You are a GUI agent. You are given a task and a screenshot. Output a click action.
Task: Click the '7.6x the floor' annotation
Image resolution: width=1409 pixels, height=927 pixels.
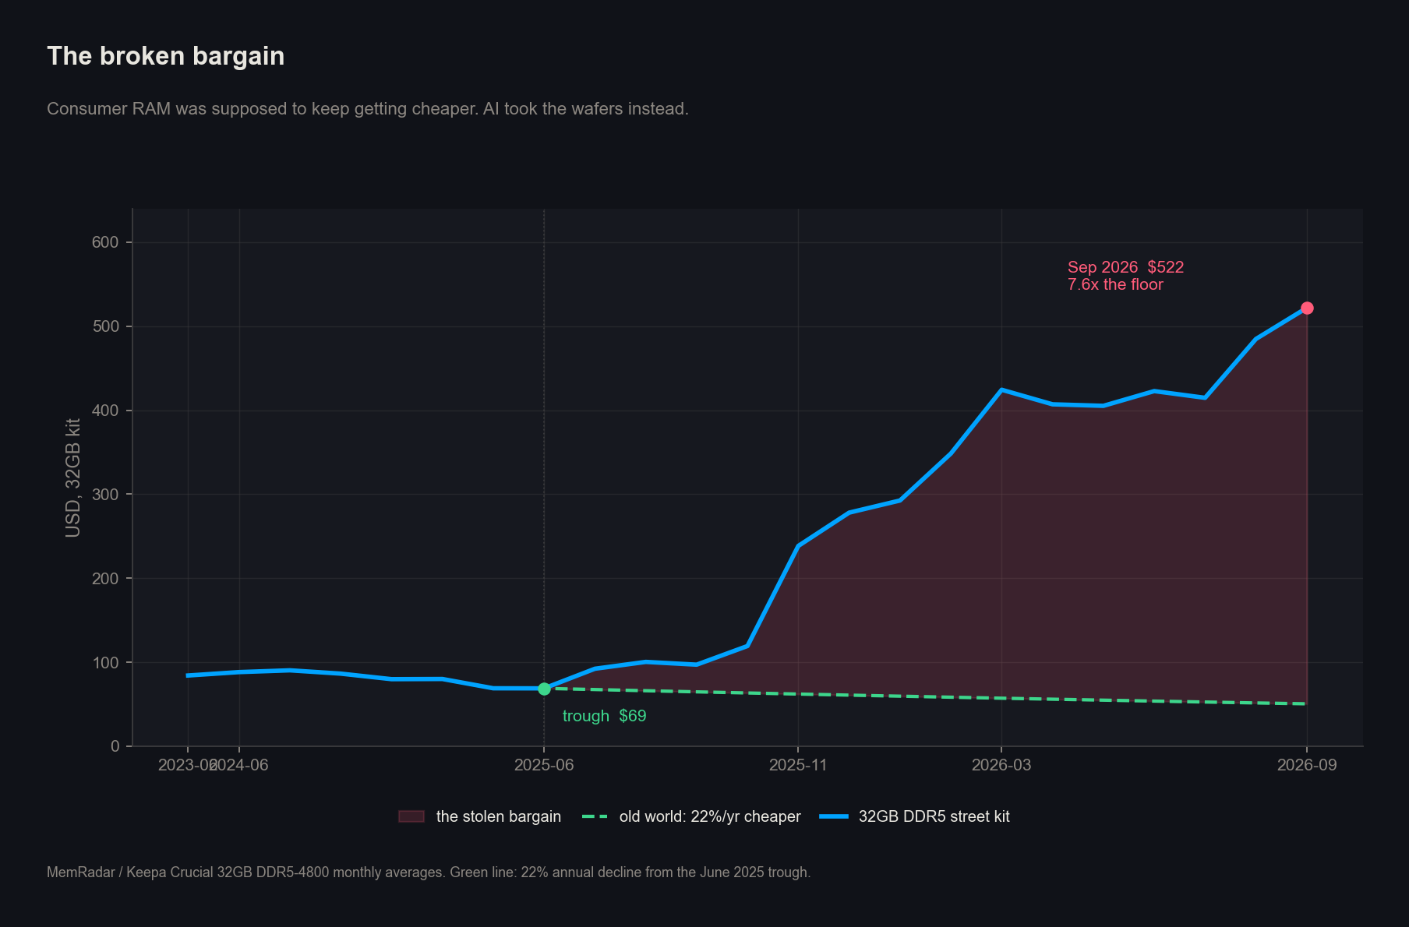[x=1115, y=285]
